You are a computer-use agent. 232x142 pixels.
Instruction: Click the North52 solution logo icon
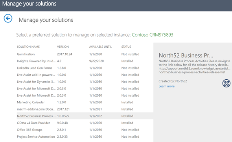[x=226, y=83]
